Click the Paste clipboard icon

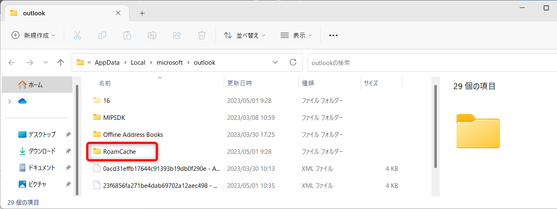click(127, 35)
